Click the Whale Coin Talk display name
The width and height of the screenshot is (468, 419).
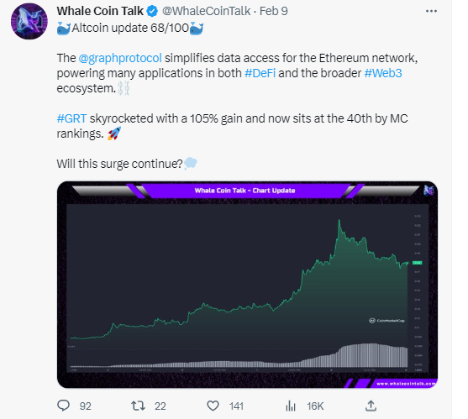(x=100, y=11)
